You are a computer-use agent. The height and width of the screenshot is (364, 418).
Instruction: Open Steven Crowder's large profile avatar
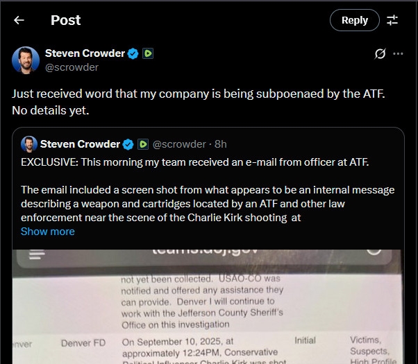(26, 60)
